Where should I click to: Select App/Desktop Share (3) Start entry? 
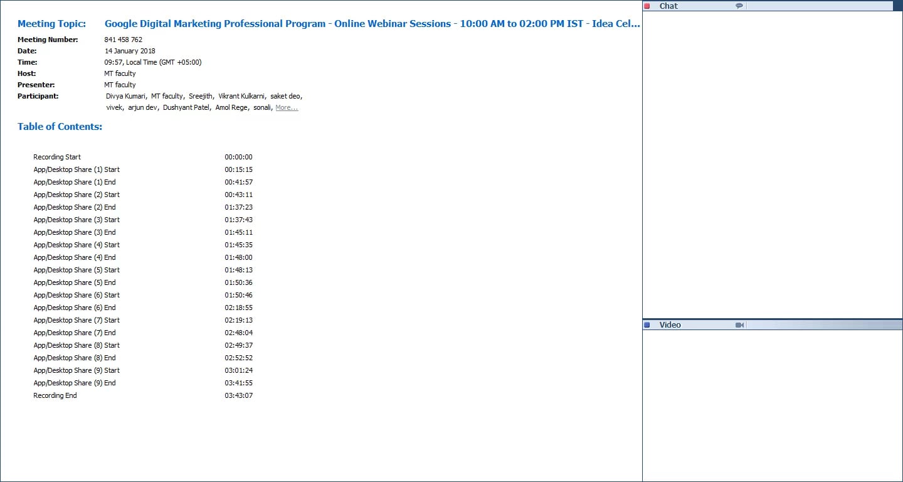[x=77, y=220]
